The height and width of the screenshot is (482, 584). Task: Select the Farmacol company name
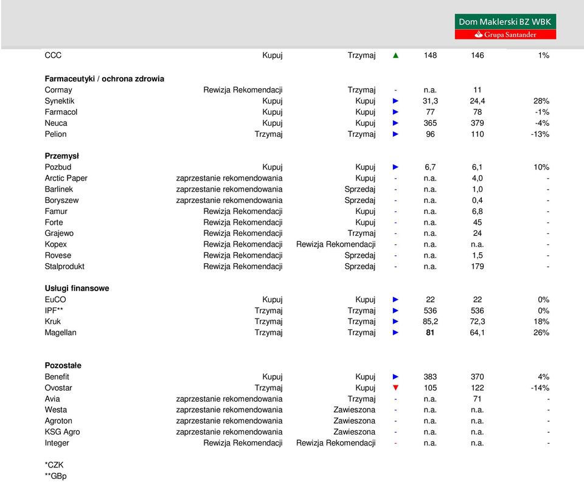click(61, 112)
